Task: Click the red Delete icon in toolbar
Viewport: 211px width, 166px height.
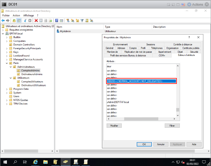Action: [36, 21]
